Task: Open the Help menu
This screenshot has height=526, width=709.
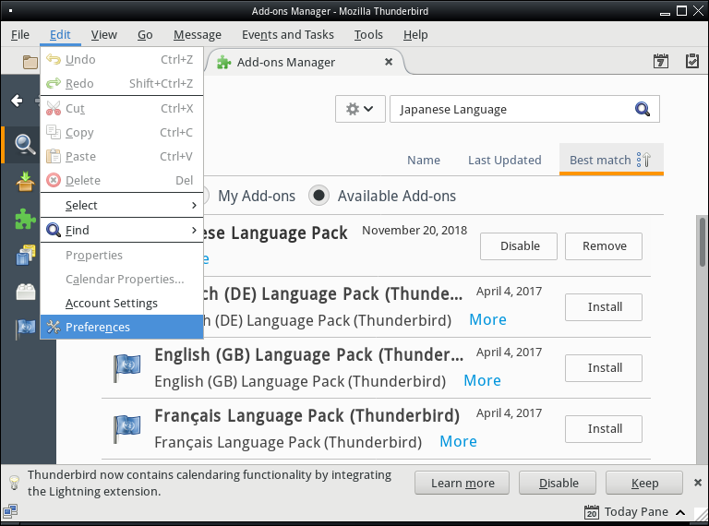Action: (415, 35)
